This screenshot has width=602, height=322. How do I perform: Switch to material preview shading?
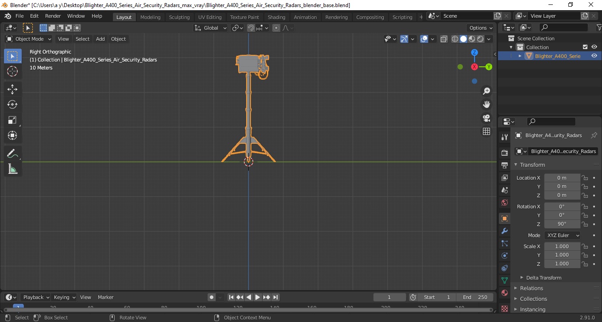(472, 39)
